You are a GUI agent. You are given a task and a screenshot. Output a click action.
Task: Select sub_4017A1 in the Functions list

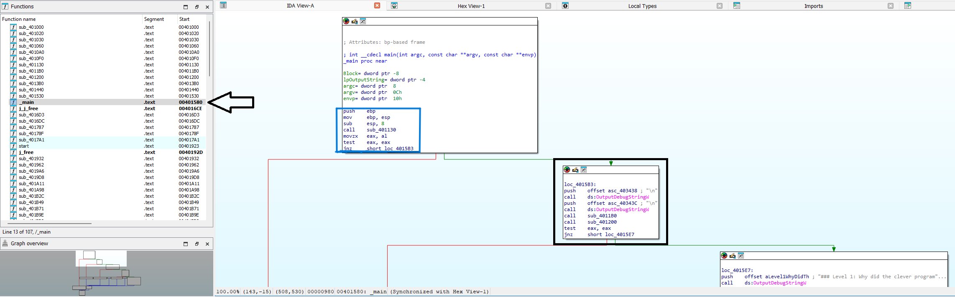pos(31,140)
